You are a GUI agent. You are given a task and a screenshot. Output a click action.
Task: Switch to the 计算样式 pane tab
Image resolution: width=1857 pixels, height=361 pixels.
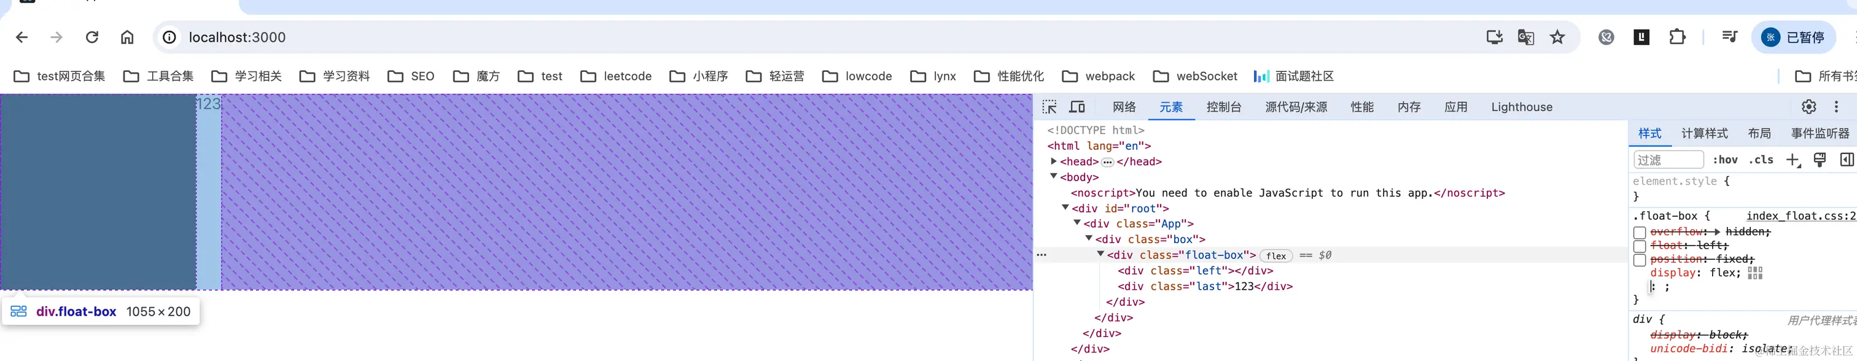coord(1704,133)
